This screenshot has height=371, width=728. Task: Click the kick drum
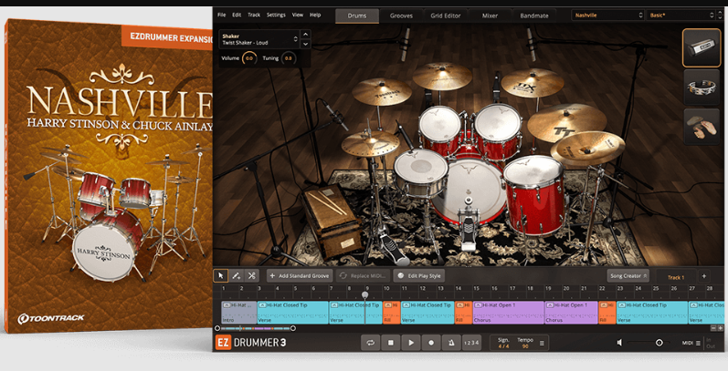click(468, 190)
